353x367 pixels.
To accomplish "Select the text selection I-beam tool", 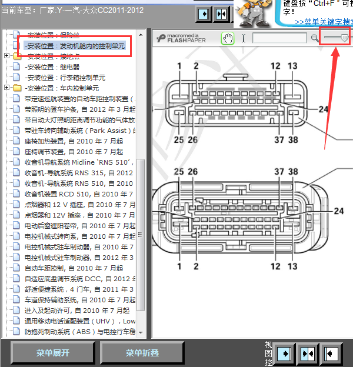I will click(244, 39).
